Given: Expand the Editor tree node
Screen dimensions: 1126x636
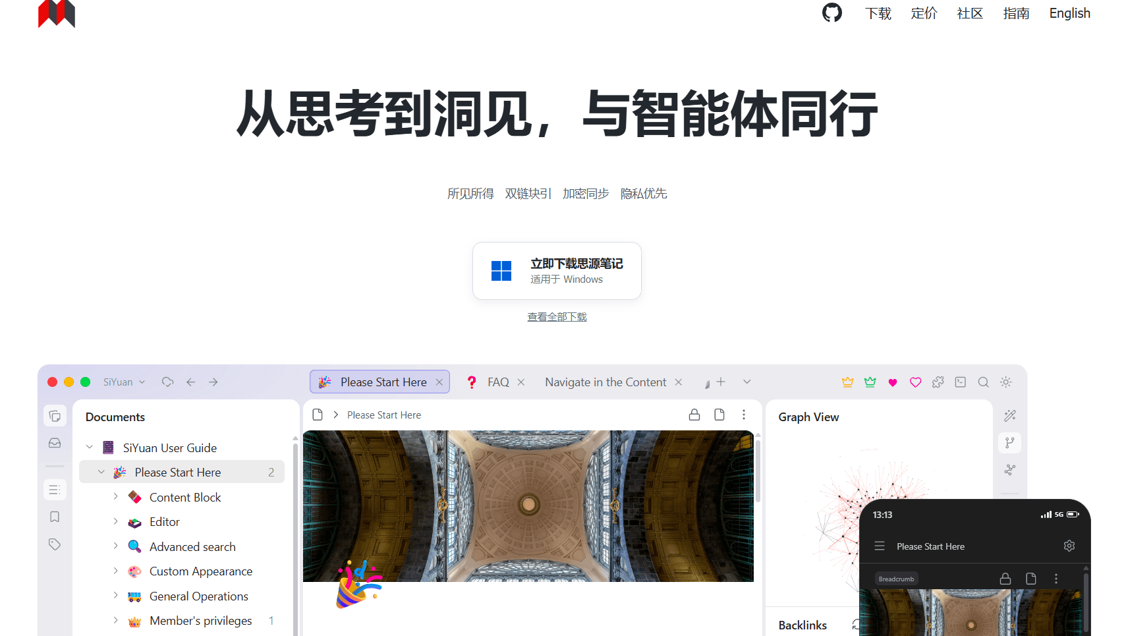Looking at the screenshot, I should tap(115, 521).
